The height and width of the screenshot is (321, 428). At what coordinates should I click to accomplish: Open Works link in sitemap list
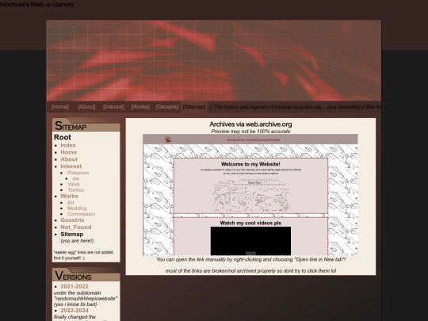pyautogui.click(x=69, y=197)
